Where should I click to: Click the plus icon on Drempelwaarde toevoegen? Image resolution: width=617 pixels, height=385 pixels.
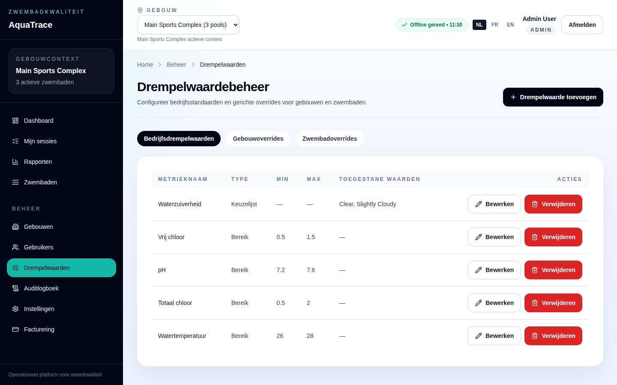513,97
